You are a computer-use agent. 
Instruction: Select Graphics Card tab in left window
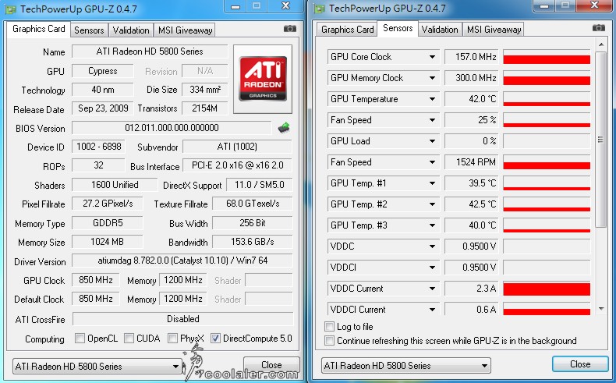click(38, 29)
